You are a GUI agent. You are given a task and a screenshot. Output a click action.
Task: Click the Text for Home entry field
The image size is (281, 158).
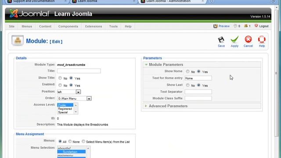pyautogui.click(x=198, y=78)
